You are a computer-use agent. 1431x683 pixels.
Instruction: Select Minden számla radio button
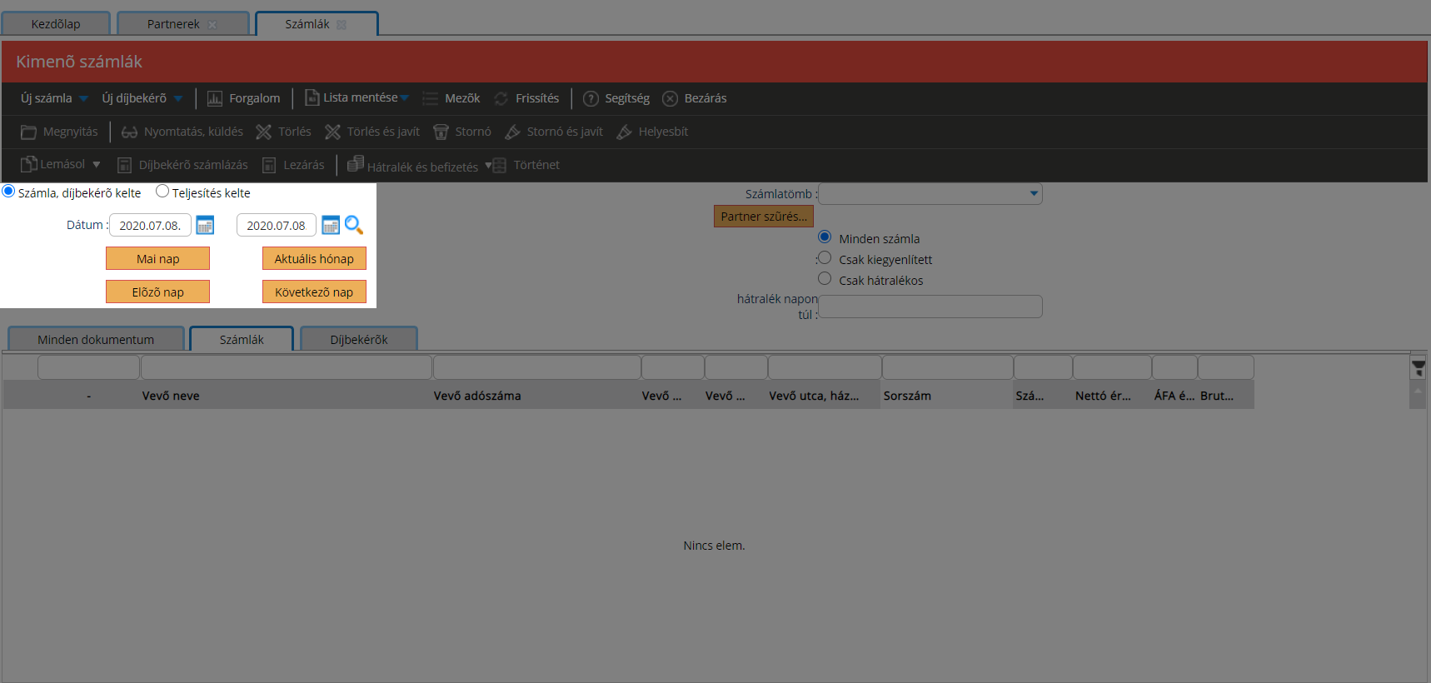[x=825, y=237]
